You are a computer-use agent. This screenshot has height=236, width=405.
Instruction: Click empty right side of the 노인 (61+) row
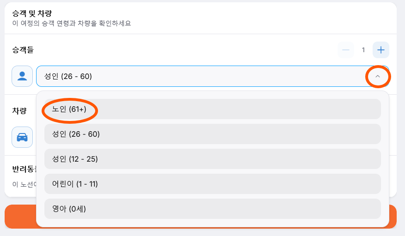click(x=284, y=109)
